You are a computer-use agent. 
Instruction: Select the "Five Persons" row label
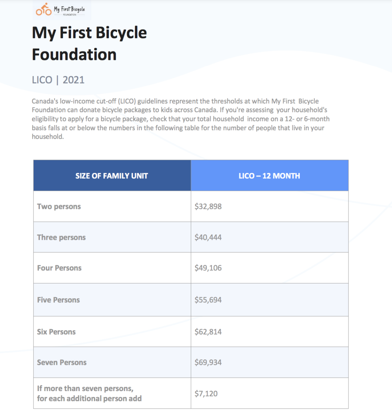pos(58,300)
